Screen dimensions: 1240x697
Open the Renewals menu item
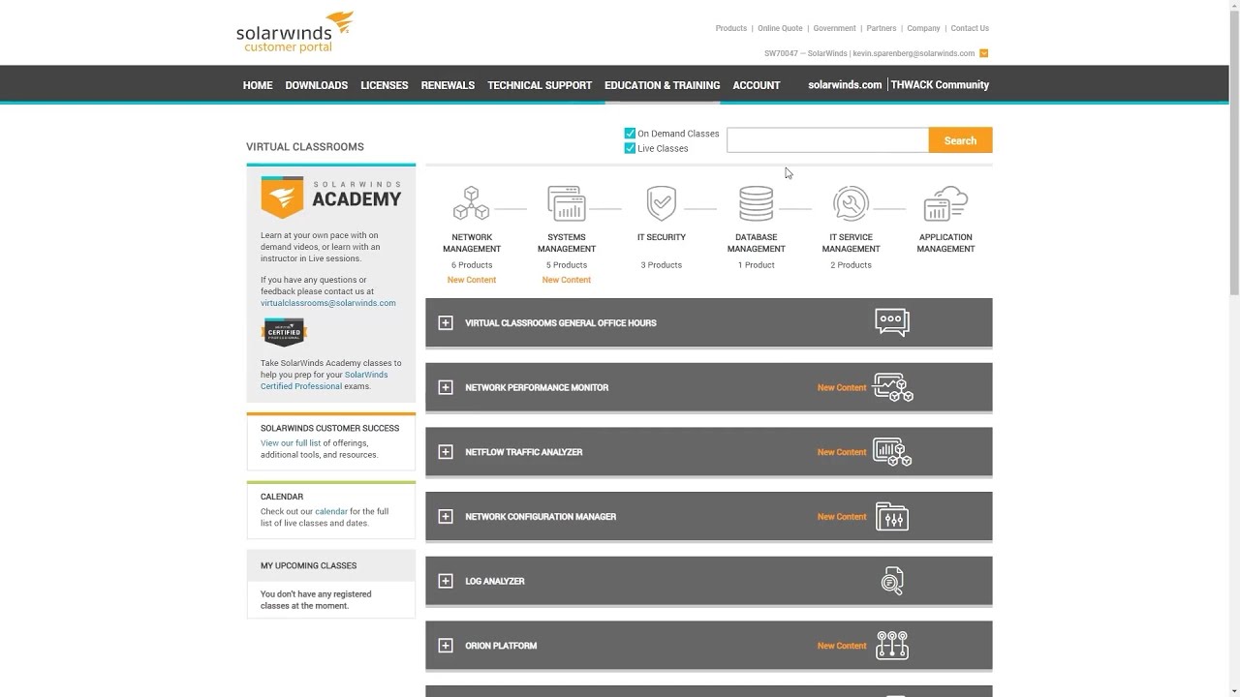pos(448,85)
